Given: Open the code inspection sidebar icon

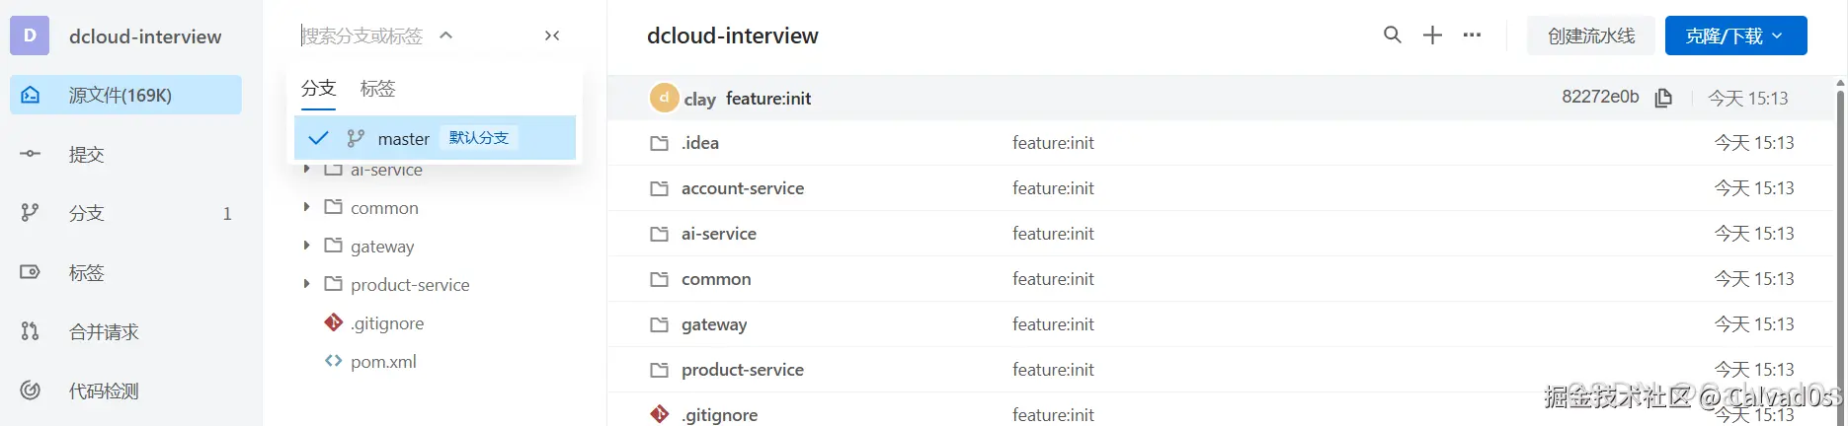Looking at the screenshot, I should 31,390.
